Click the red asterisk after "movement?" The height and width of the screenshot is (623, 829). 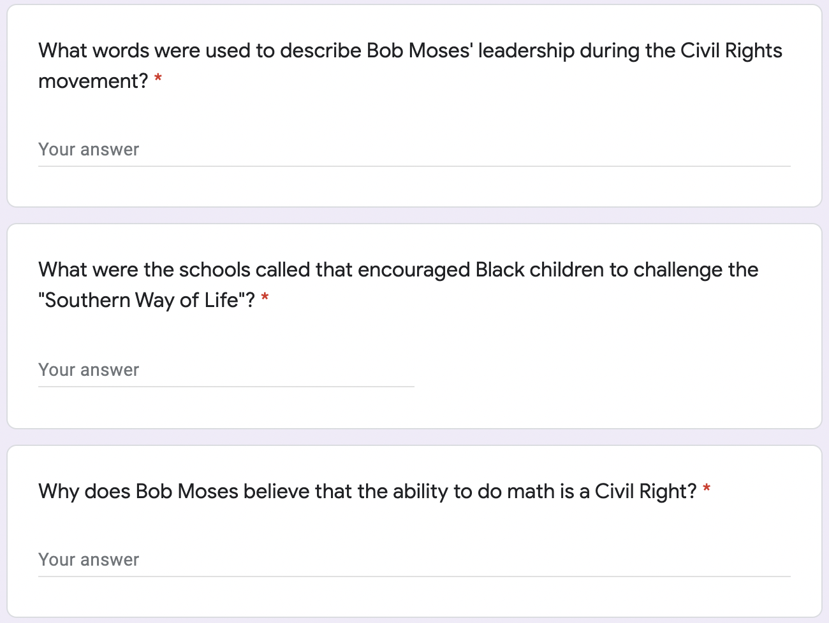pyautogui.click(x=158, y=80)
